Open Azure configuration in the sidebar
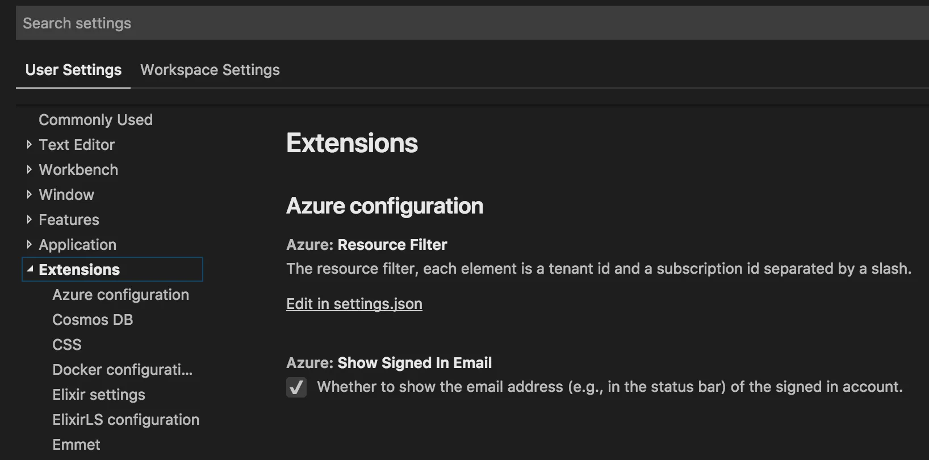This screenshot has height=460, width=929. coord(120,295)
